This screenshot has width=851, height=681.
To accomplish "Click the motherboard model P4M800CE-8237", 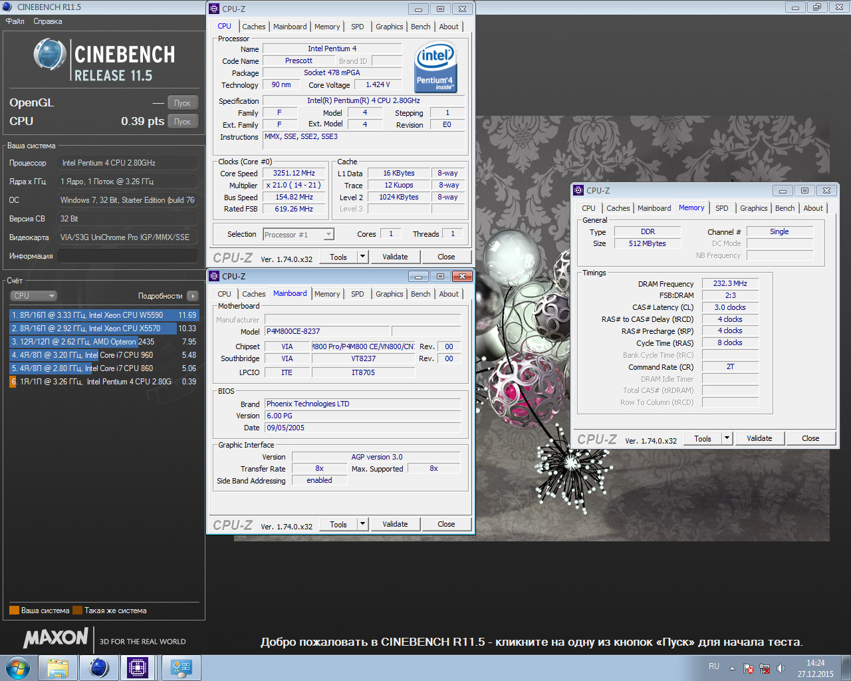I will (327, 331).
